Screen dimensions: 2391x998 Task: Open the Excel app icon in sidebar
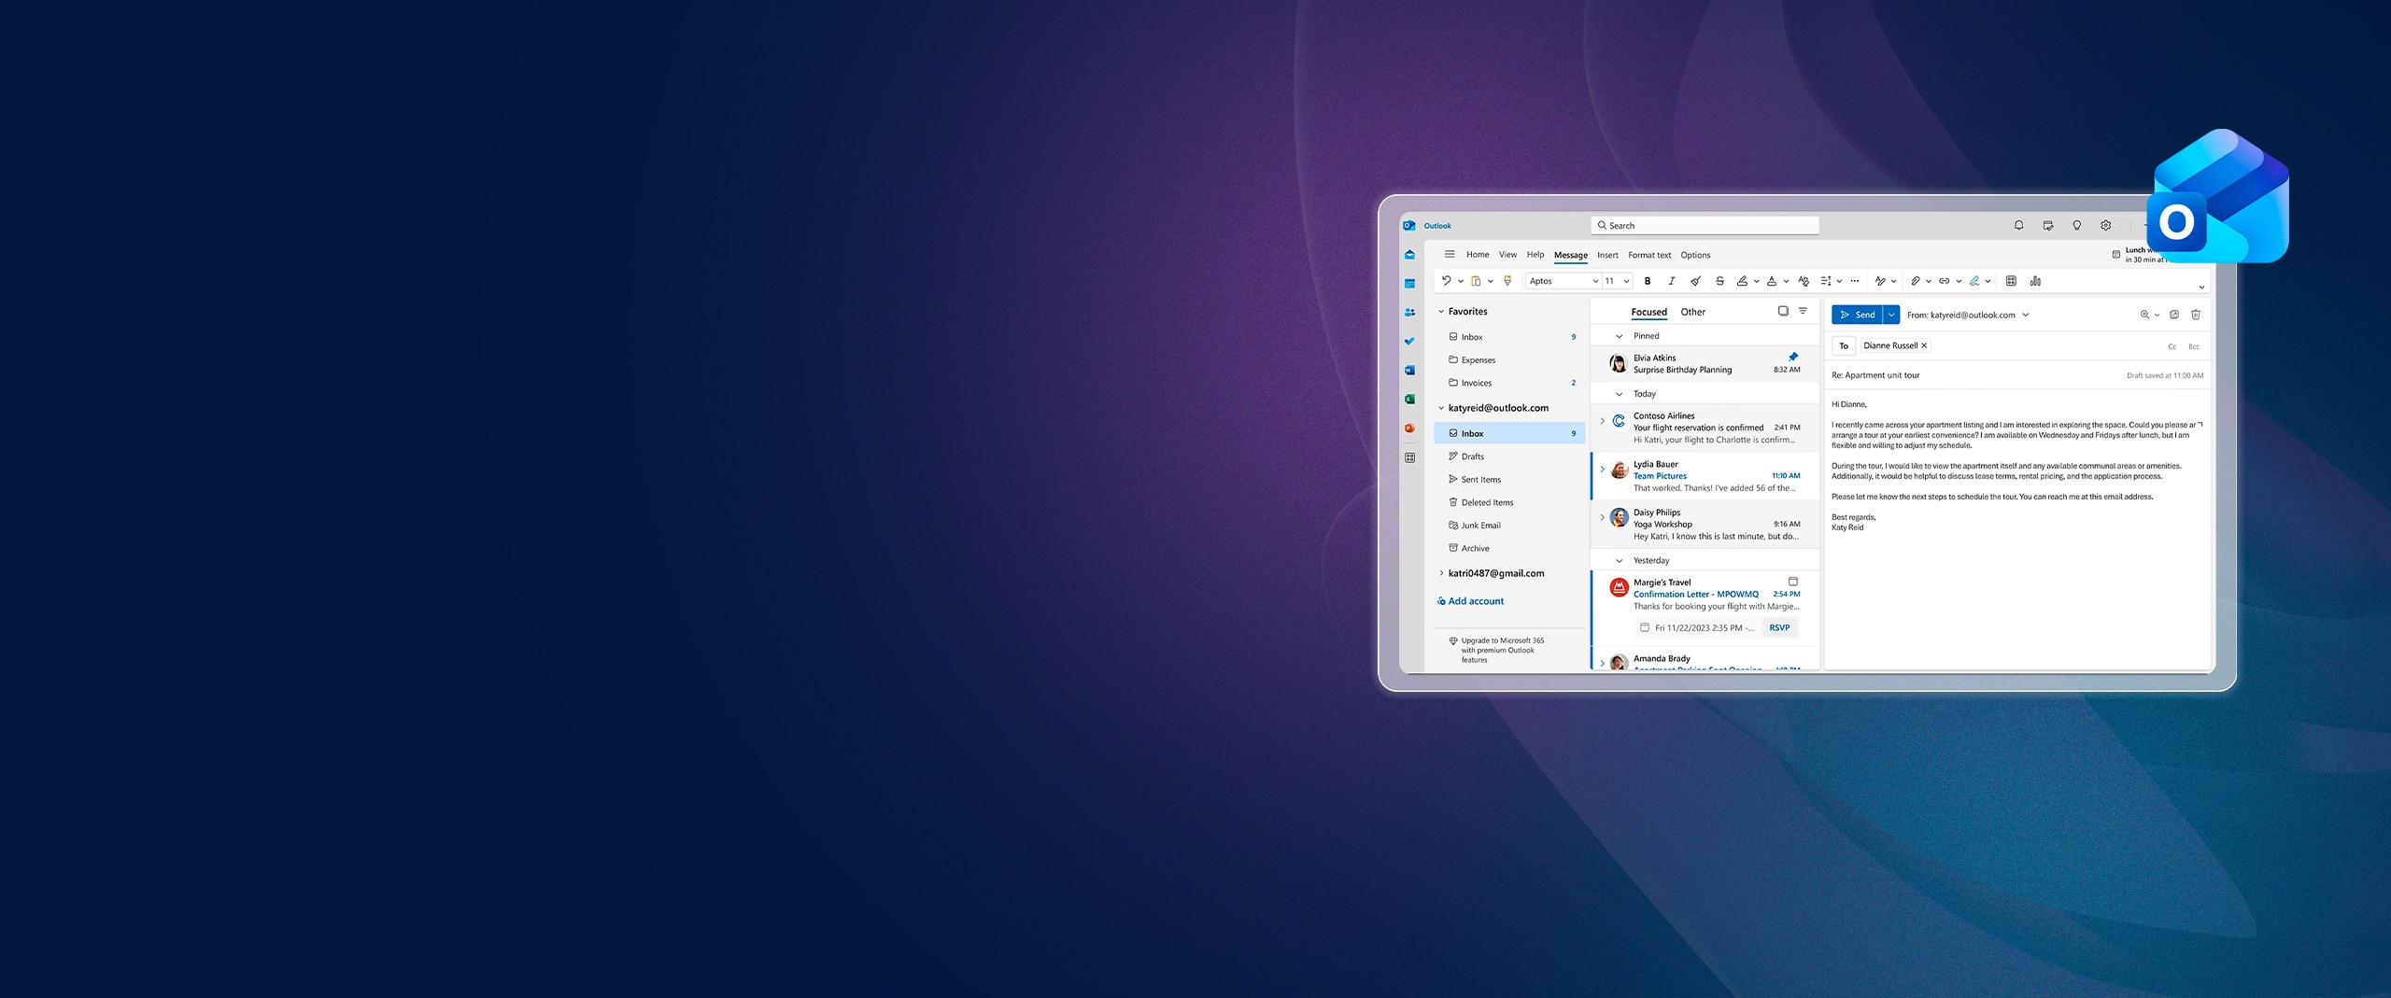(1409, 400)
